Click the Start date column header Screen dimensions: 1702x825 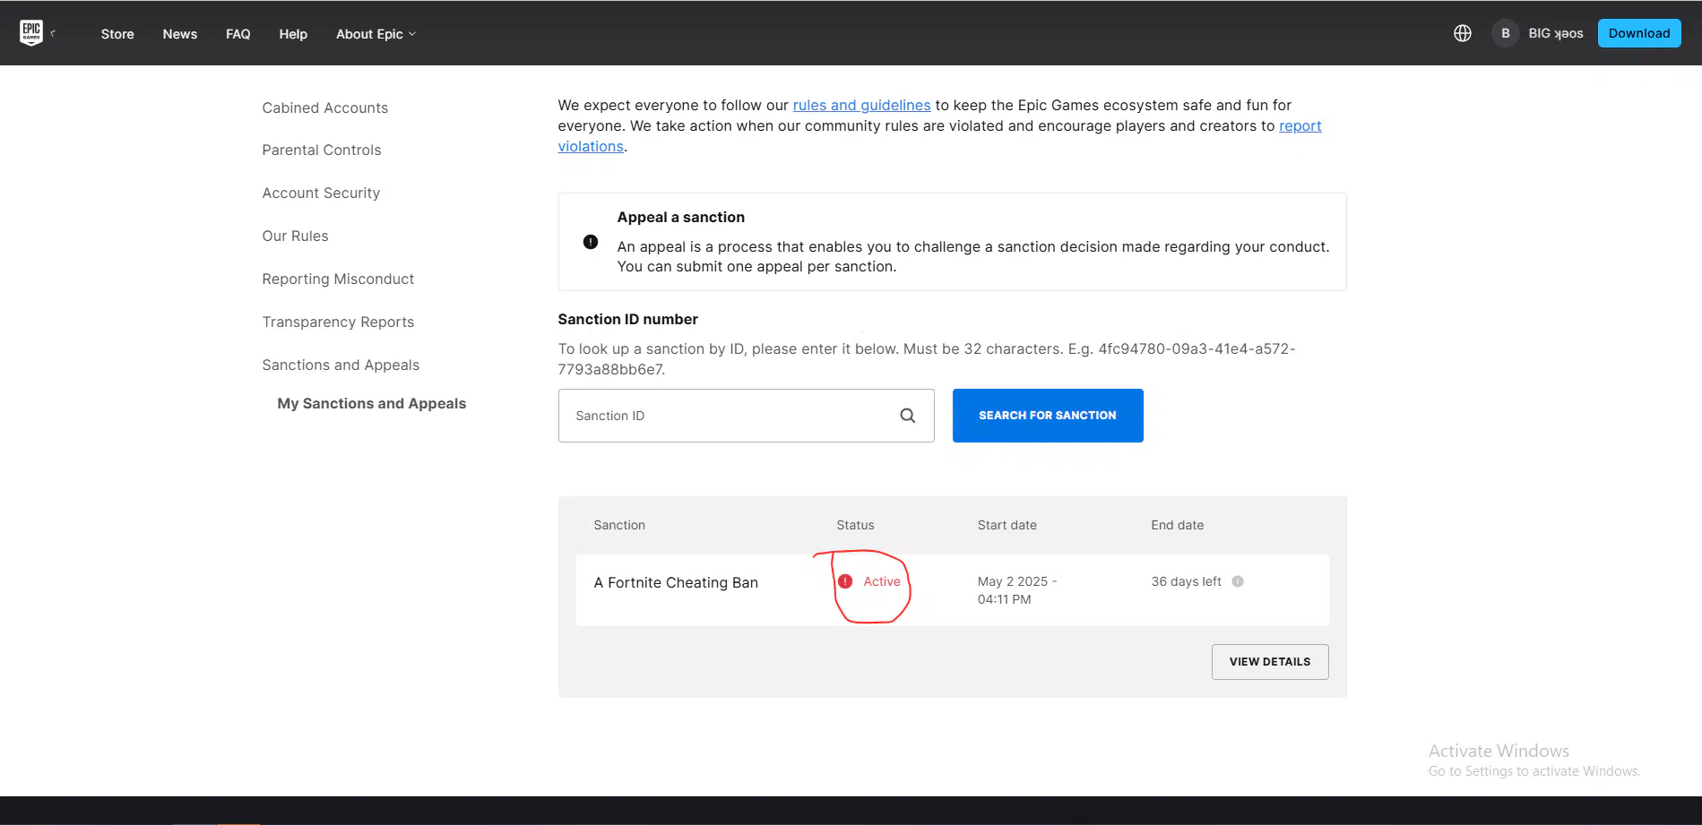pos(1007,525)
